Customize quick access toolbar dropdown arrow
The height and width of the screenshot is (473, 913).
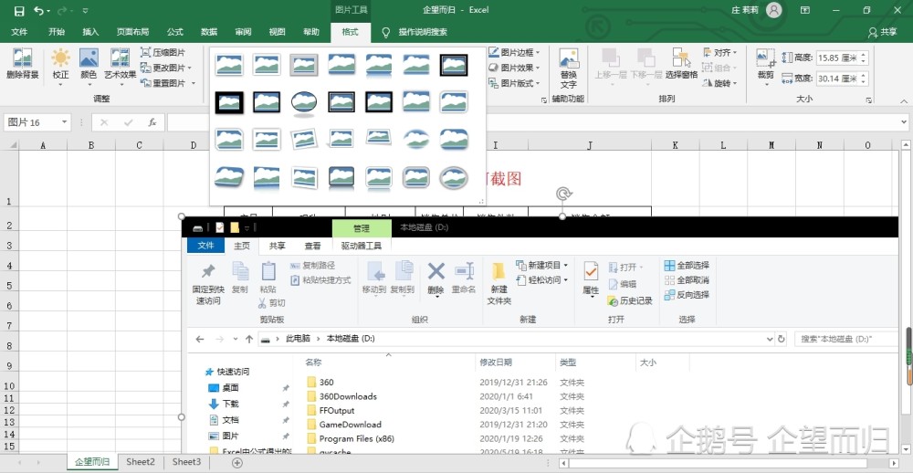86,10
